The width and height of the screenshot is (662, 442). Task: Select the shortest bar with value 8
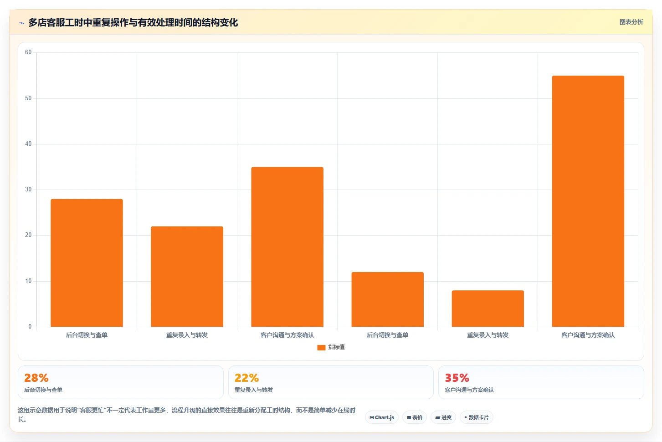pos(488,308)
